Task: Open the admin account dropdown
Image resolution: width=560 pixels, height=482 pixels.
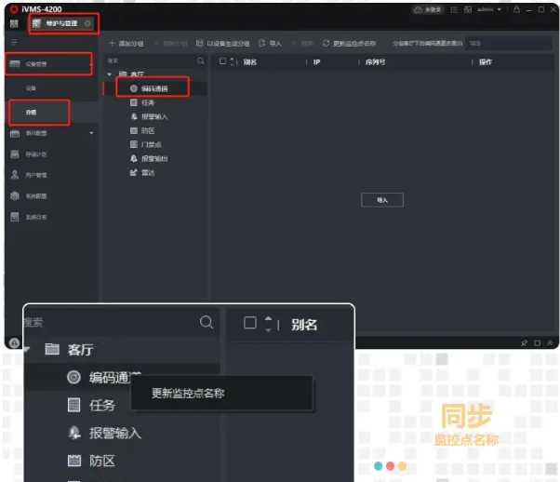Action: [488, 9]
